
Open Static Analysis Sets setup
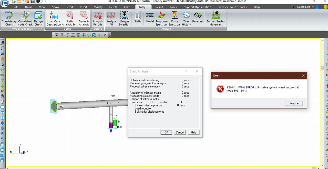(x=70, y=19)
